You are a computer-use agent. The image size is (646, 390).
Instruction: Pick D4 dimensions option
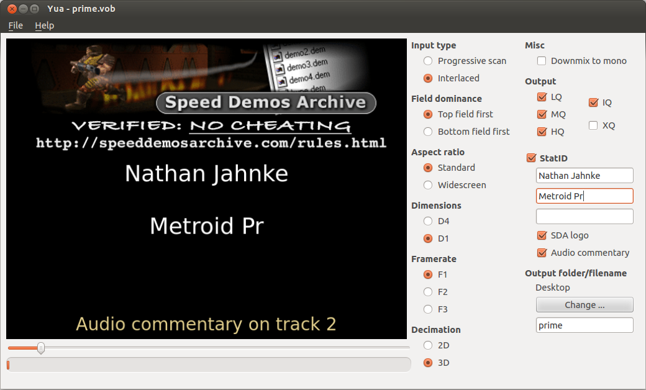click(x=428, y=222)
